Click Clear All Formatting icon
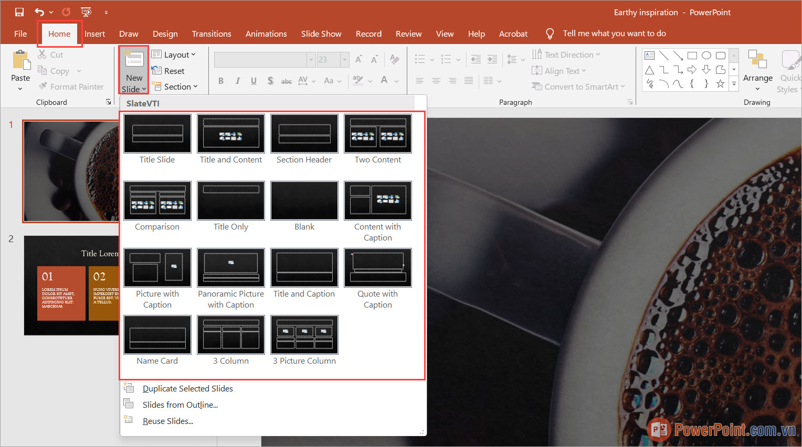The image size is (802, 447). pos(395,59)
